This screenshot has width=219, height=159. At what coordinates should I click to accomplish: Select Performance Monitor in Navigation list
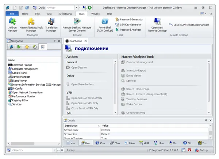tap(22, 96)
